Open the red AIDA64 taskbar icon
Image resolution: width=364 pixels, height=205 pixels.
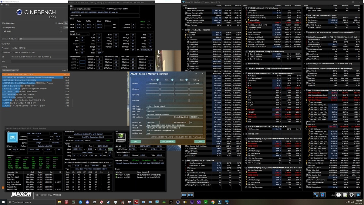tap(136, 202)
